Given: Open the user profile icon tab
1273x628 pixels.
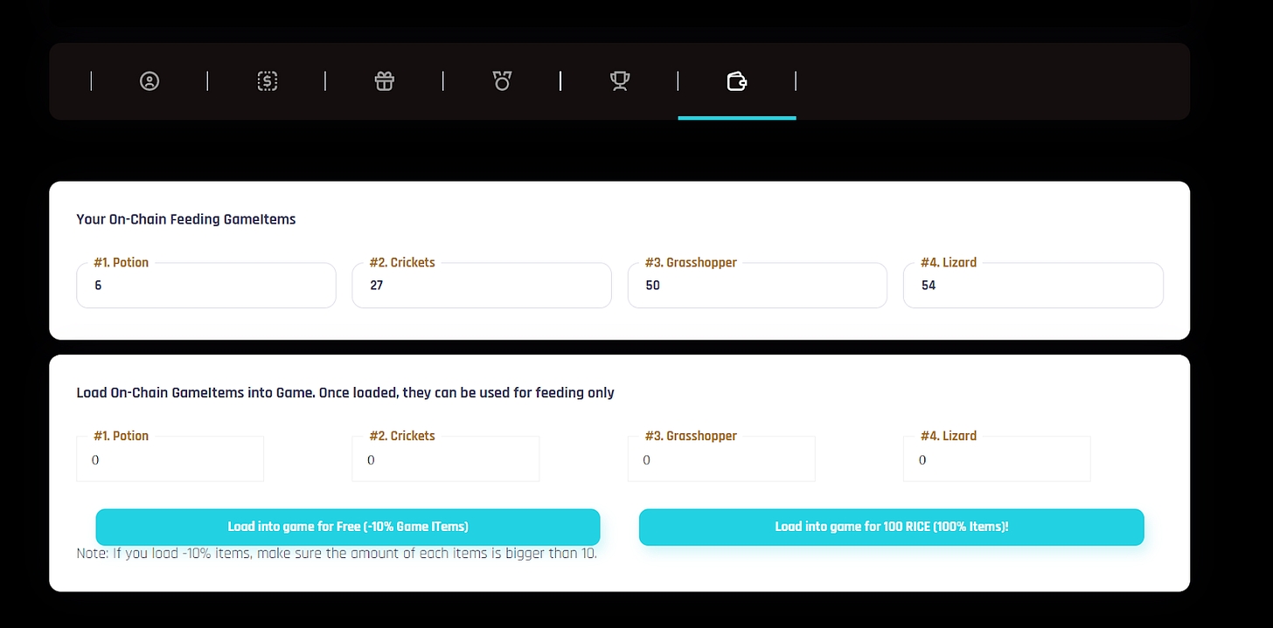Looking at the screenshot, I should pyautogui.click(x=150, y=81).
